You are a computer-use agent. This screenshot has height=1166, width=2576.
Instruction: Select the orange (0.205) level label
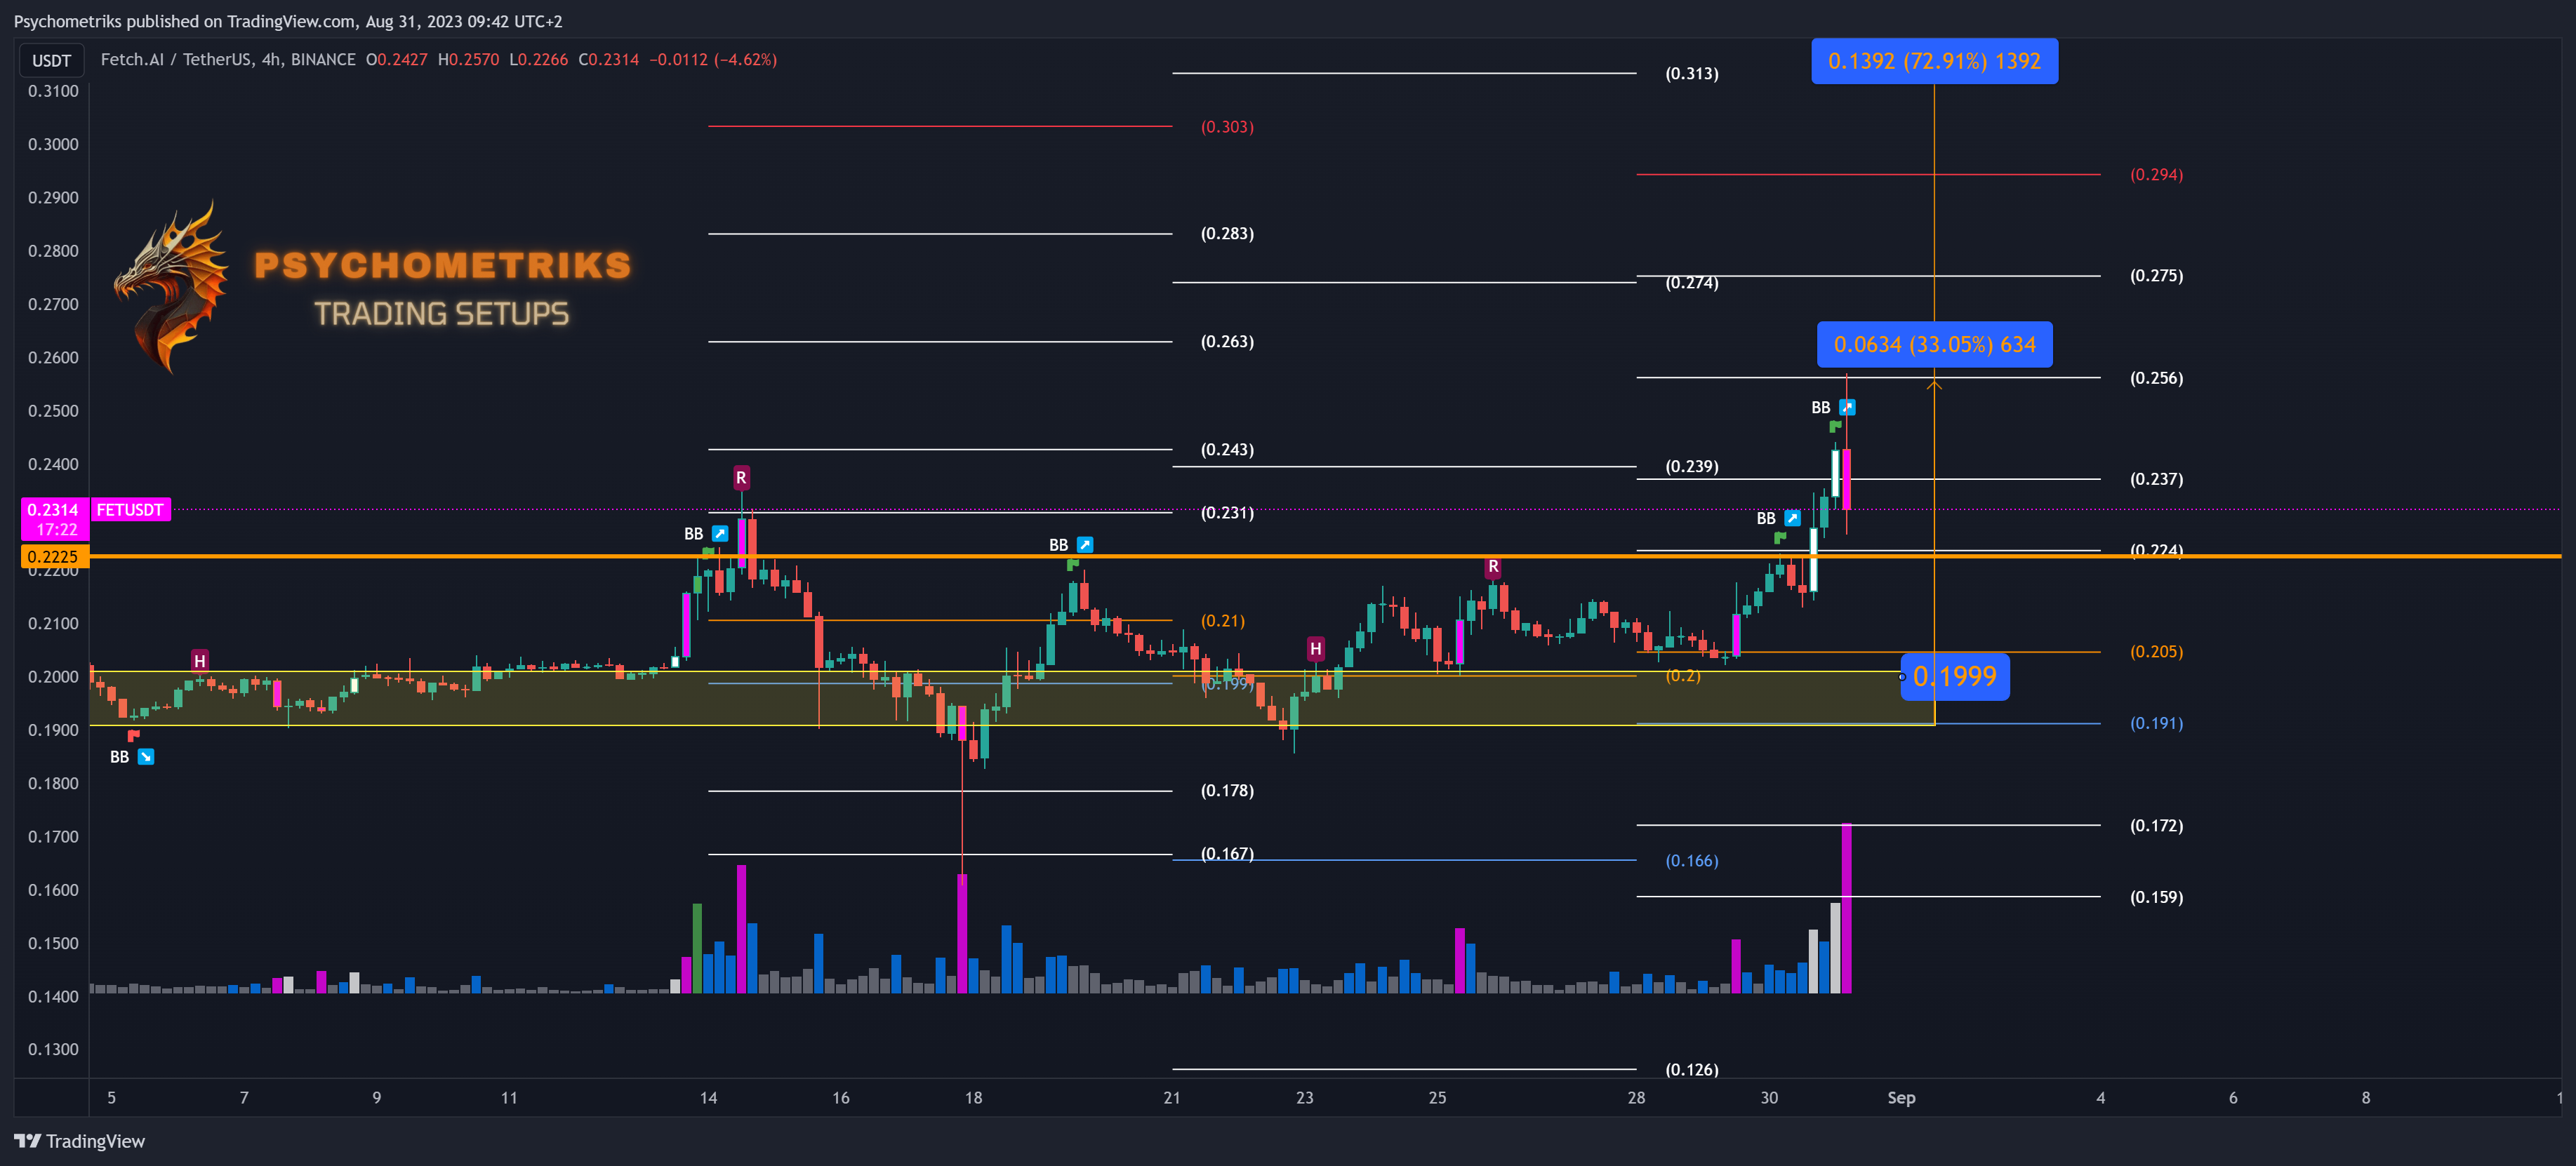point(2156,652)
